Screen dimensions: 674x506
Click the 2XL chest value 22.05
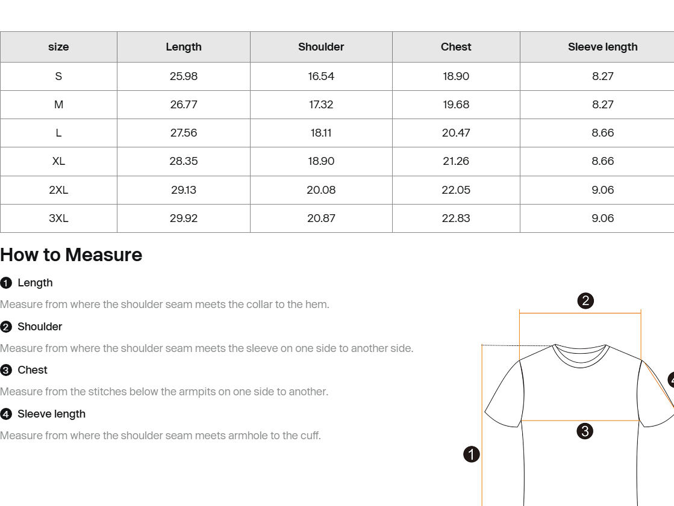[x=456, y=190]
